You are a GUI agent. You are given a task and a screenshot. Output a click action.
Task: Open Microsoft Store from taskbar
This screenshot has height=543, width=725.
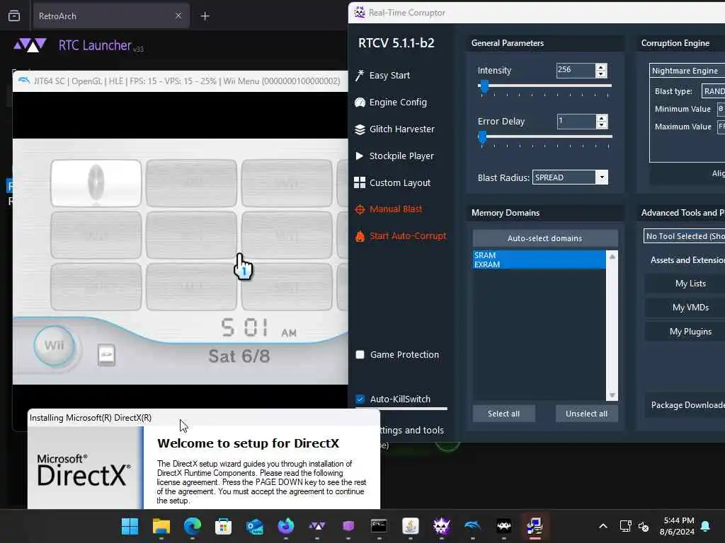pyautogui.click(x=223, y=526)
